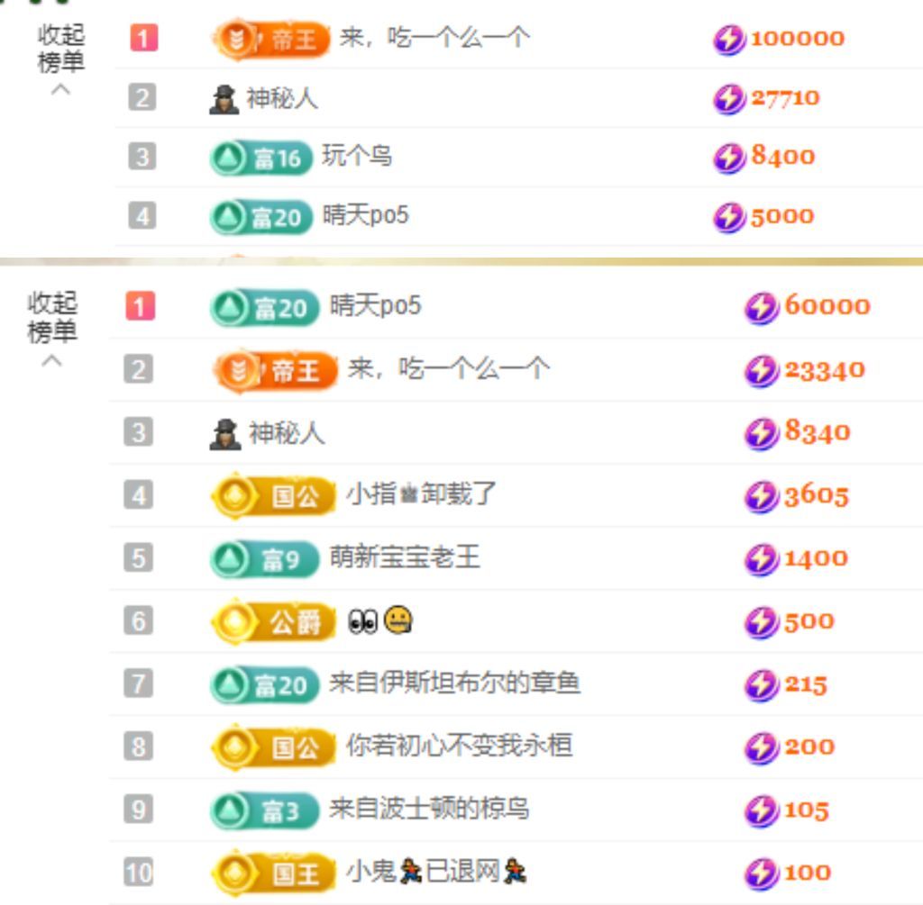Click the 公爵 badge in rank 6 row
923x905 pixels.
click(x=274, y=621)
